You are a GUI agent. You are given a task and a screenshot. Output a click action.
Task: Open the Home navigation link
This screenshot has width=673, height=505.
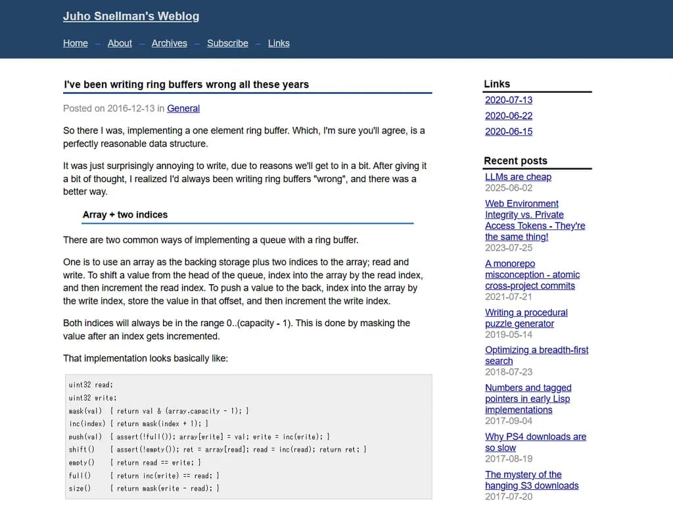pos(75,43)
